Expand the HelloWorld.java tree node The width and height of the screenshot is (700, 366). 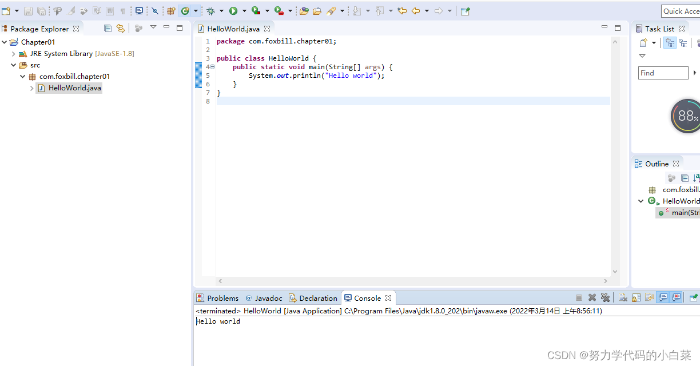point(32,88)
